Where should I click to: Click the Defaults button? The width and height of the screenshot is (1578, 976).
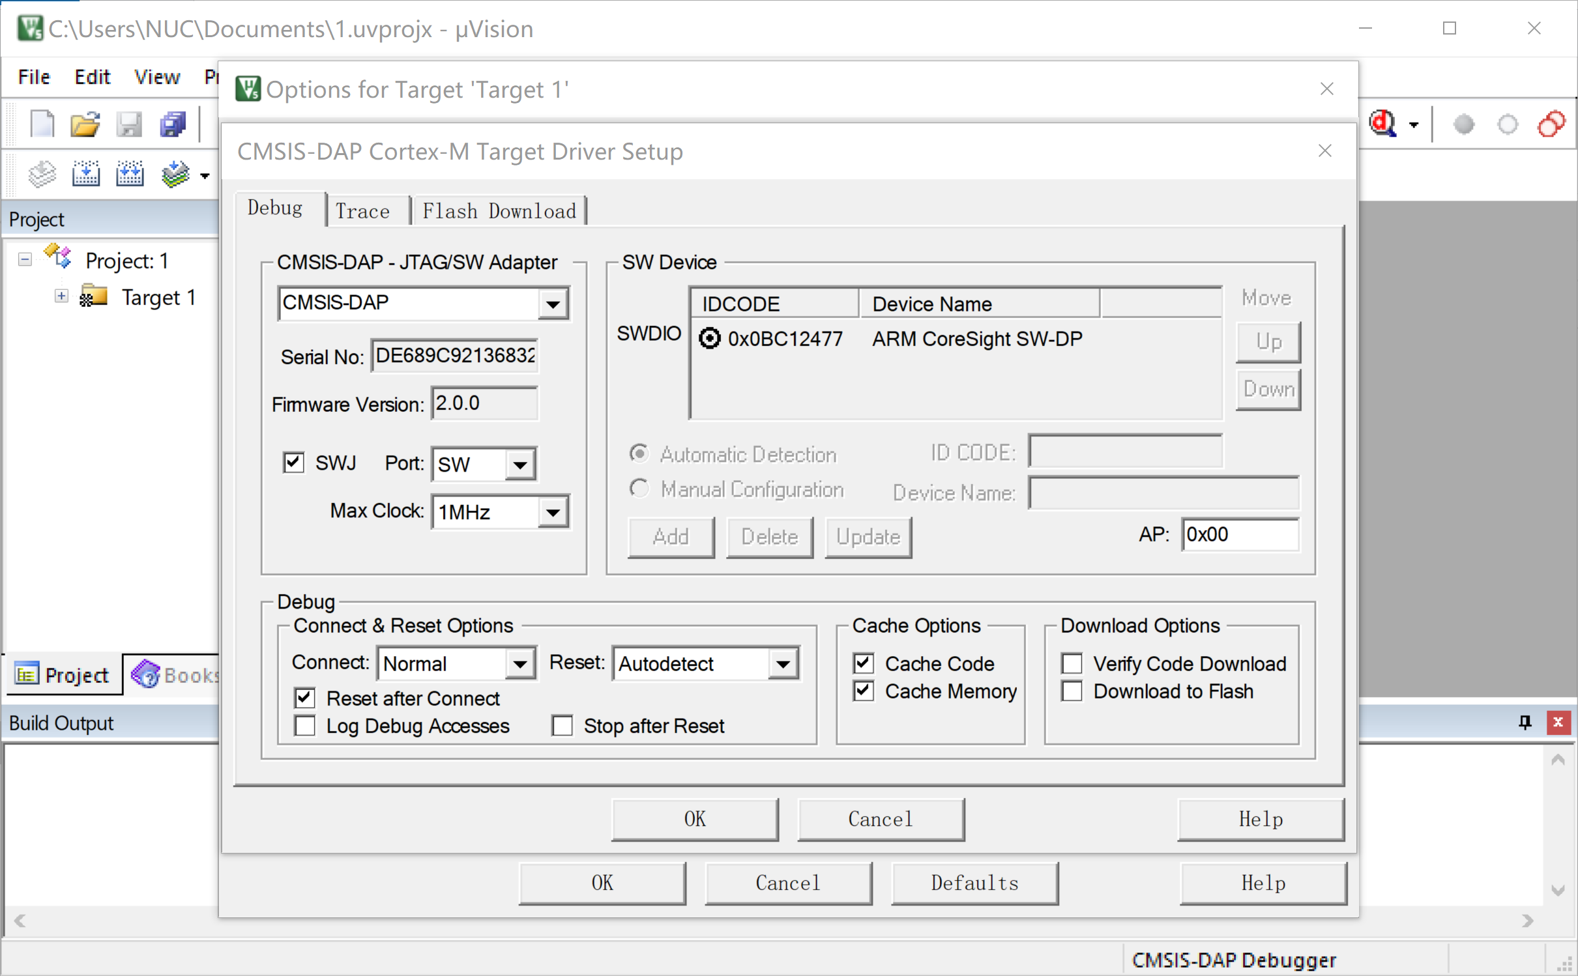pos(974,883)
